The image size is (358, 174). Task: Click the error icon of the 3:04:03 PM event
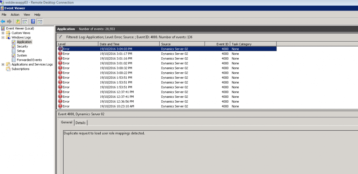point(60,49)
